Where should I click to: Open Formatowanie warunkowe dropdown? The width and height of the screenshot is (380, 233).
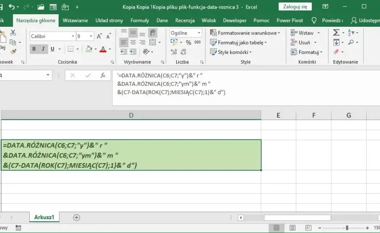[245, 33]
